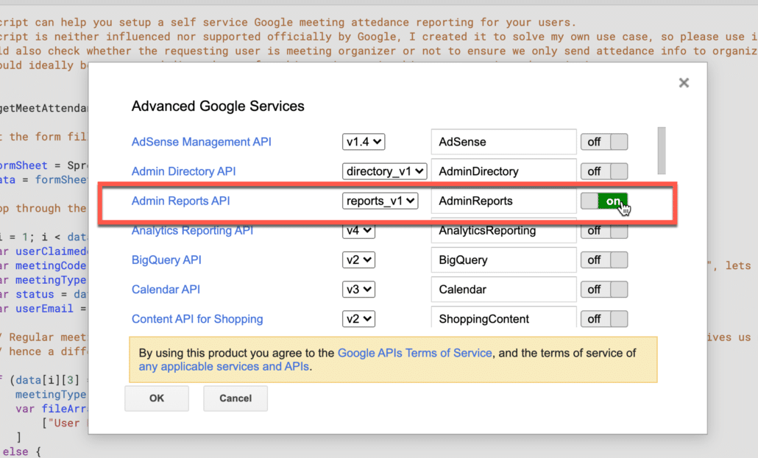Open the directory_v1 version dropdown
This screenshot has height=458, width=758.
(x=384, y=171)
